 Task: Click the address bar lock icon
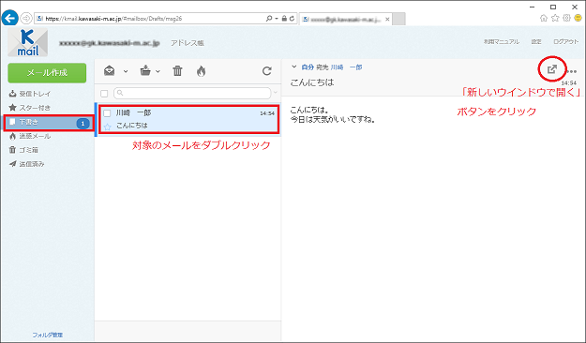point(285,19)
